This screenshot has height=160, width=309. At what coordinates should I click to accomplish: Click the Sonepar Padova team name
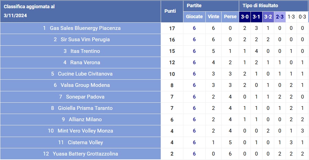click(x=85, y=97)
